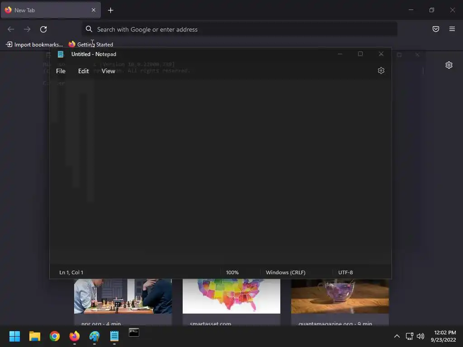Open network status in system tray
This screenshot has height=347, width=463.
coord(409,336)
